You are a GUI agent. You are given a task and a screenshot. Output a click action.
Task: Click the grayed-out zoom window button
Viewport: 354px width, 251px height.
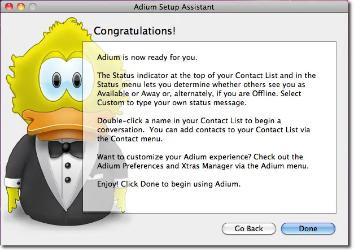33,7
